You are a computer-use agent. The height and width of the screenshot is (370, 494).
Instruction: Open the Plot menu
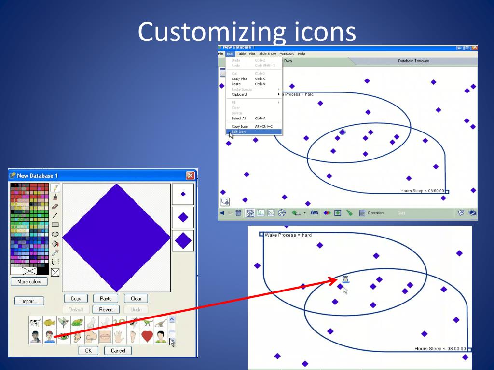pos(252,54)
